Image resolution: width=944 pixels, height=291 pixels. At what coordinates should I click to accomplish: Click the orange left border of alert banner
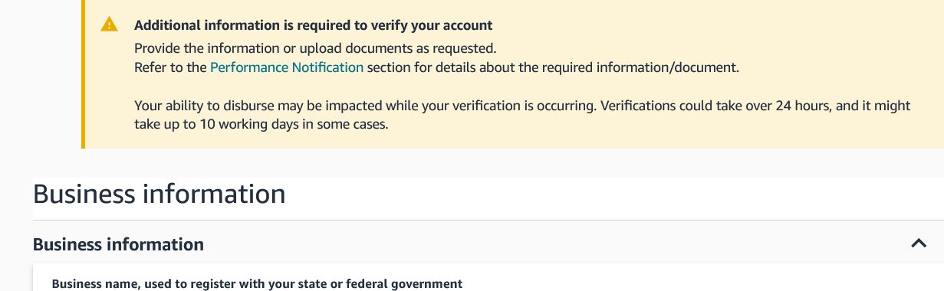coord(83,74)
